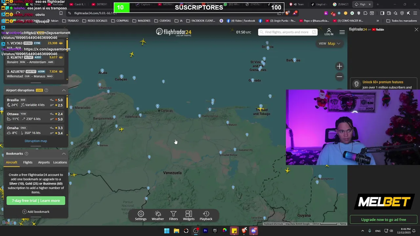Open the Ottawa YOW disruption row

pos(35,116)
